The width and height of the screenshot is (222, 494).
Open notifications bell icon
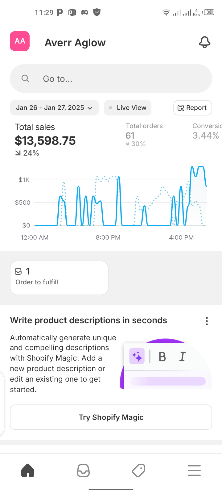tap(205, 42)
